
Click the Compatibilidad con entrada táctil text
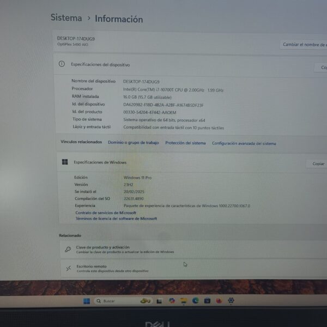173,128
